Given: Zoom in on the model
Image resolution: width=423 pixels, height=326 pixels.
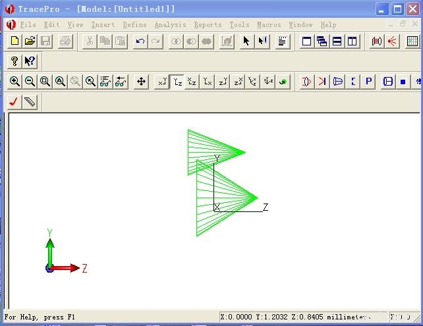Looking at the screenshot, I should 14,82.
